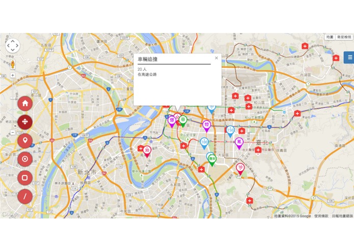354x251 pixels.
Task: Click the Google logo on map
Action: (x=10, y=214)
